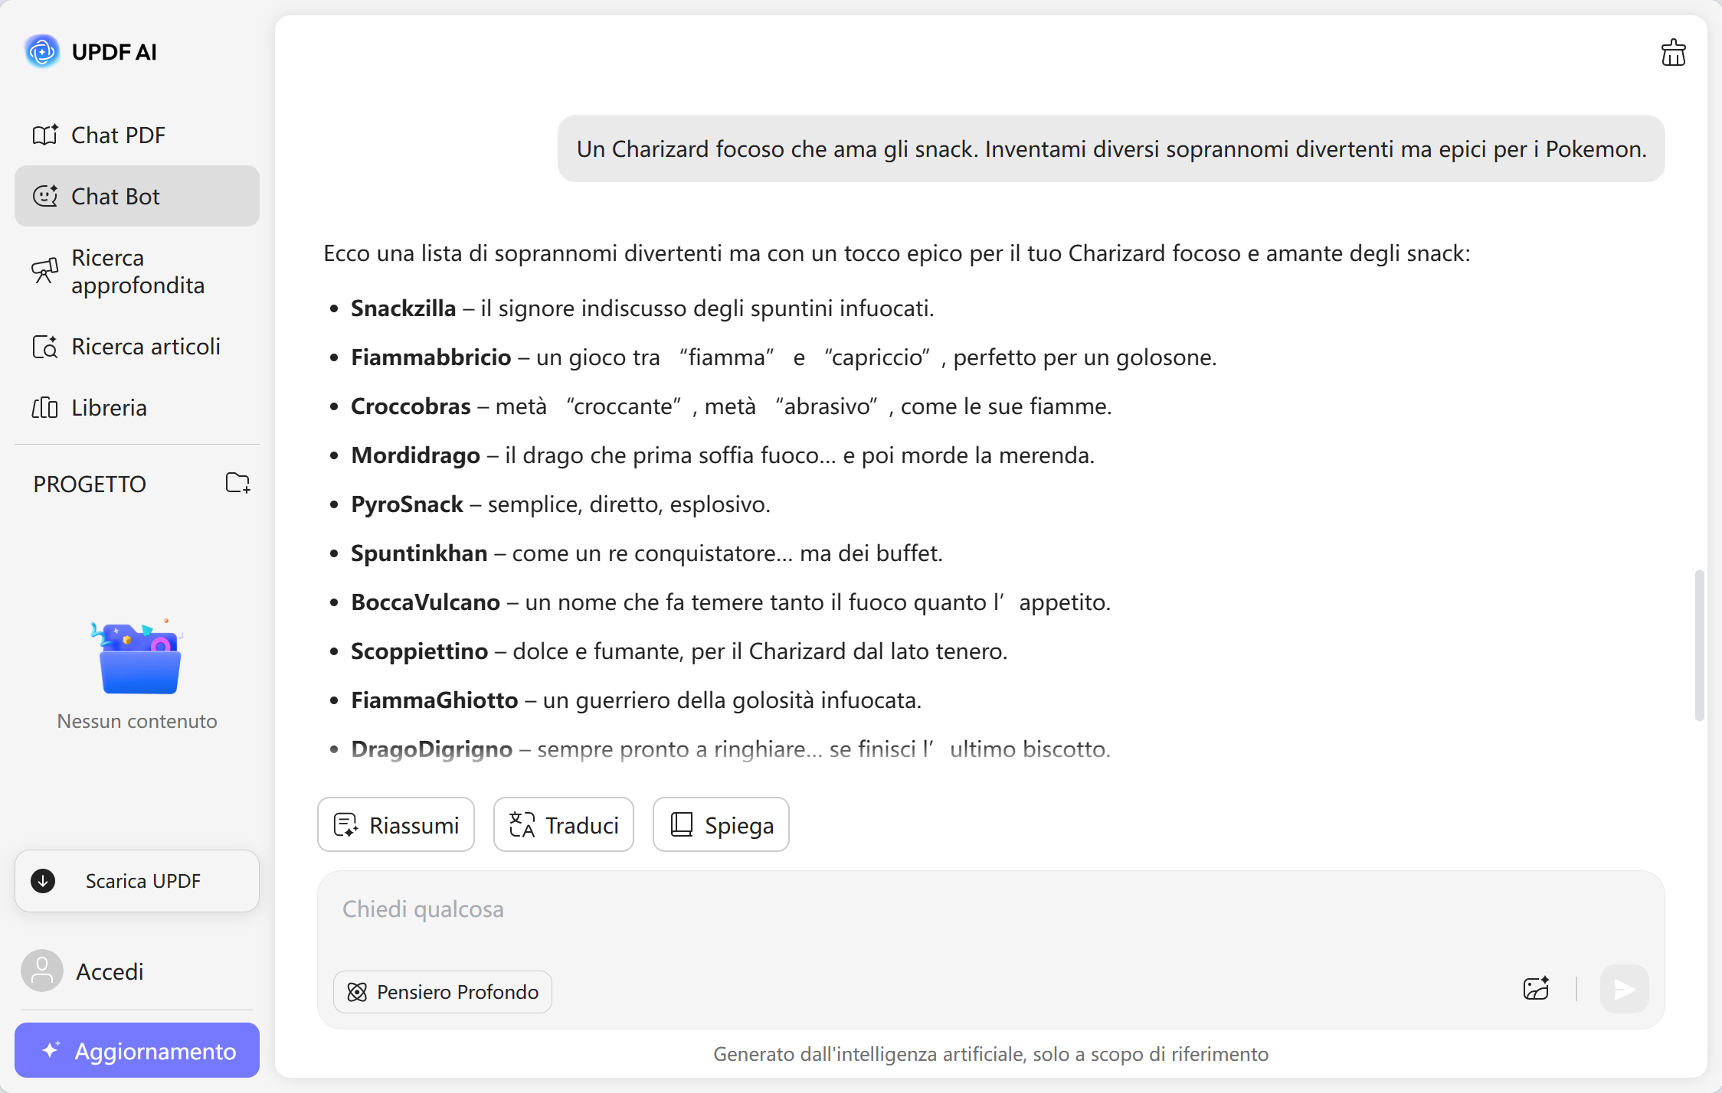
Task: Open Ricerca approfondita
Action: 137,272
